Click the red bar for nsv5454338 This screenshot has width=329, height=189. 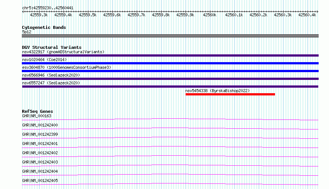[x=230, y=94]
